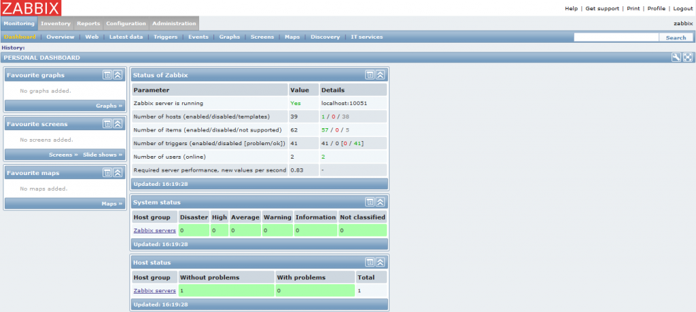This screenshot has width=696, height=312.
Task: Focus the search input field
Action: point(616,37)
